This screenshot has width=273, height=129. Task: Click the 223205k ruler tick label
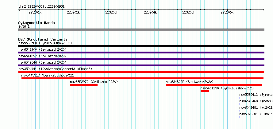pos(189,12)
